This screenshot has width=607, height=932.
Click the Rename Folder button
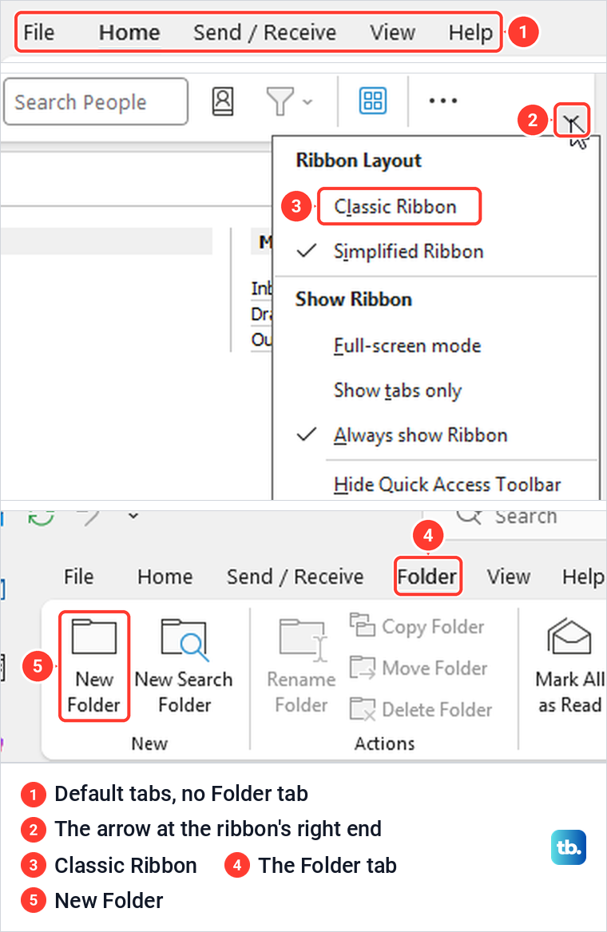(x=301, y=666)
